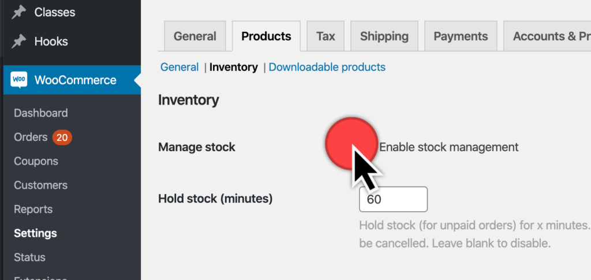Click the WooCommerce logo icon in sidebar
Image resolution: width=591 pixels, height=280 pixels.
pyautogui.click(x=18, y=80)
